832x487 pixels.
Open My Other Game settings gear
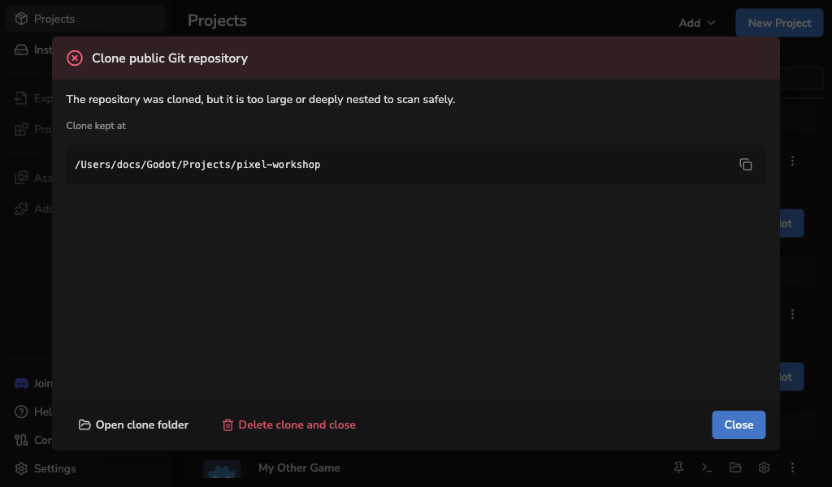pos(764,468)
